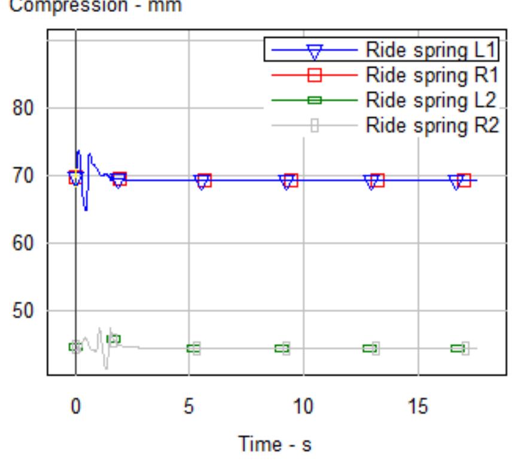Click the grey marker icon in legend
The height and width of the screenshot is (470, 512).
pos(315,125)
